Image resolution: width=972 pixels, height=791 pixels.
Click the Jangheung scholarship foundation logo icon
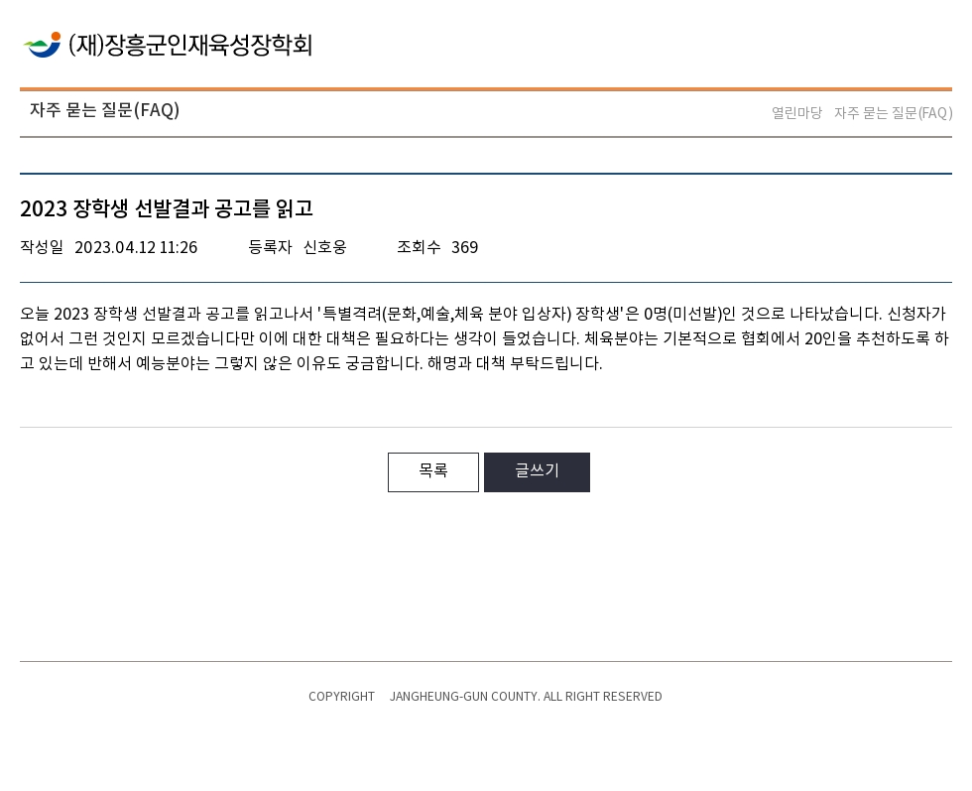click(x=42, y=45)
